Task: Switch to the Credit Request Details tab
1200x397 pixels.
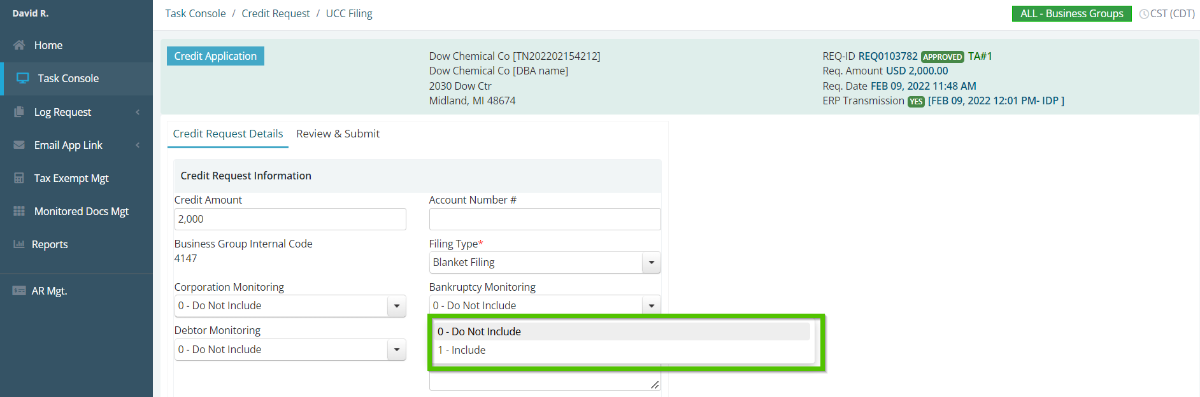Action: pos(228,134)
